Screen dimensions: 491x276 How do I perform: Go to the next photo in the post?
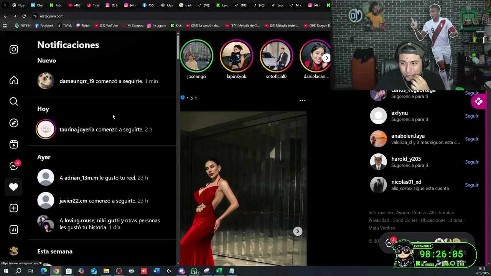point(298,231)
